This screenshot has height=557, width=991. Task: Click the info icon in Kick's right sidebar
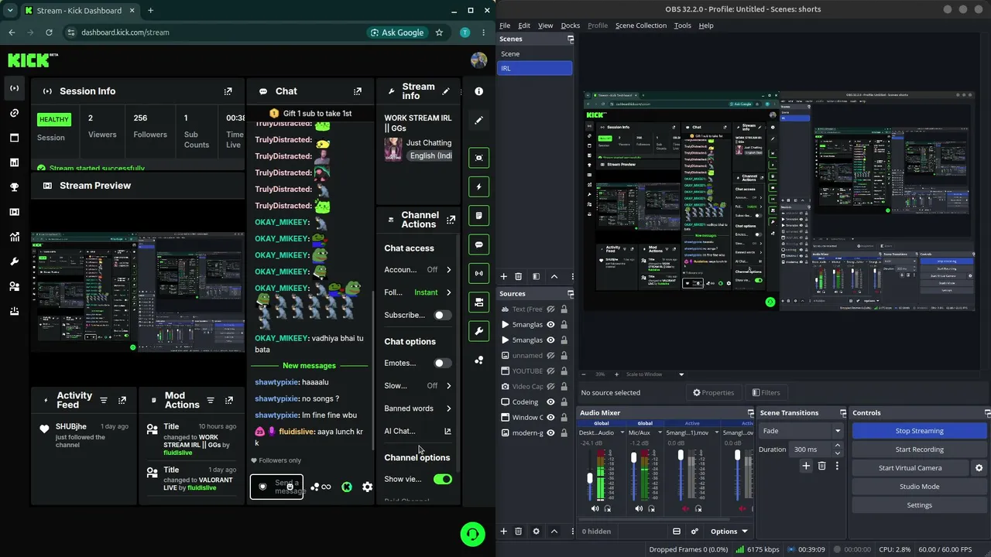coord(478,91)
